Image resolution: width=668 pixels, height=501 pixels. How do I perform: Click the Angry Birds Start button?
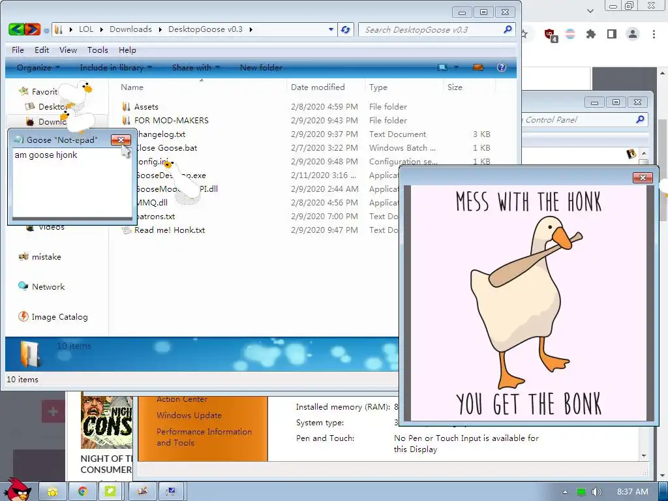coord(17,489)
